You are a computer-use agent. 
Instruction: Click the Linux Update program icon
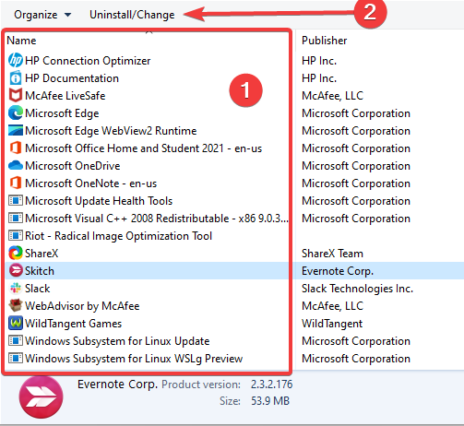(16, 341)
